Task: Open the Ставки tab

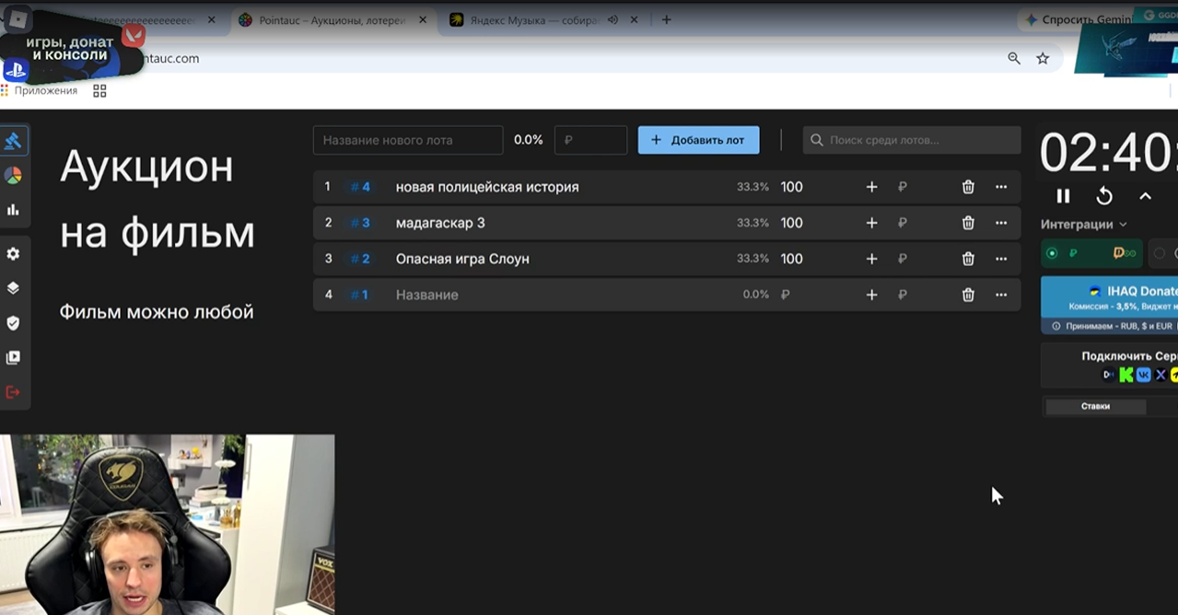Action: click(x=1095, y=406)
